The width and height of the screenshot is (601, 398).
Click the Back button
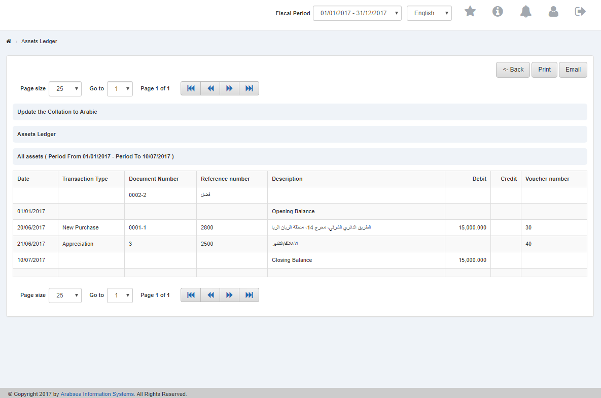[513, 70]
